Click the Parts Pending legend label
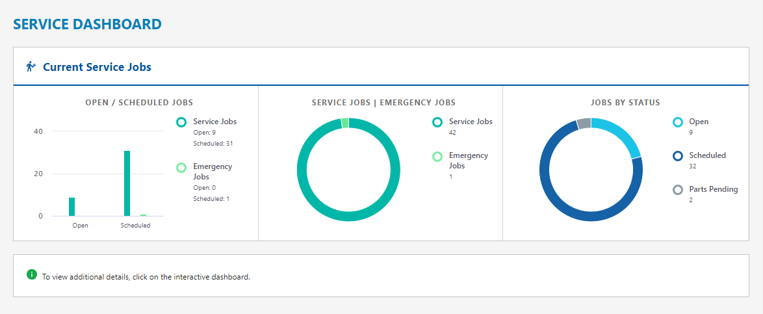This screenshot has width=763, height=314. [713, 189]
